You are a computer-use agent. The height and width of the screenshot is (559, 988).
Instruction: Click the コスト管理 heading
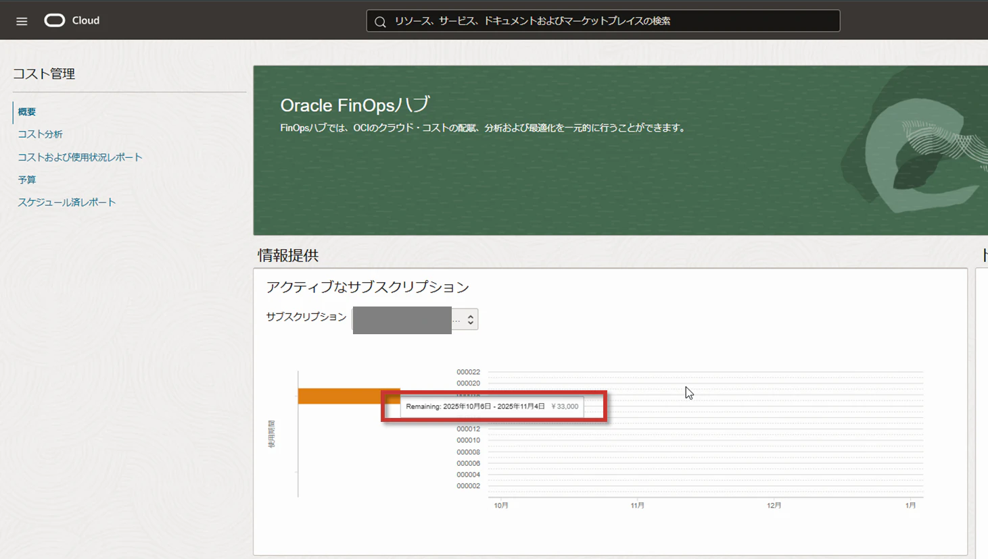[44, 74]
